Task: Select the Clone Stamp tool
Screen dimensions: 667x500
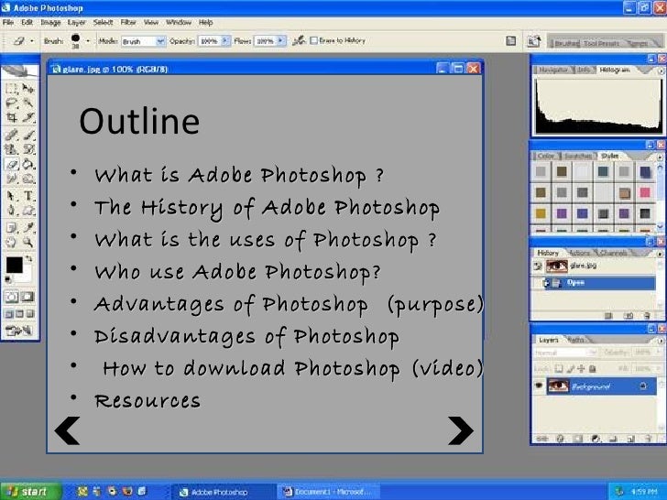Action: (12, 149)
